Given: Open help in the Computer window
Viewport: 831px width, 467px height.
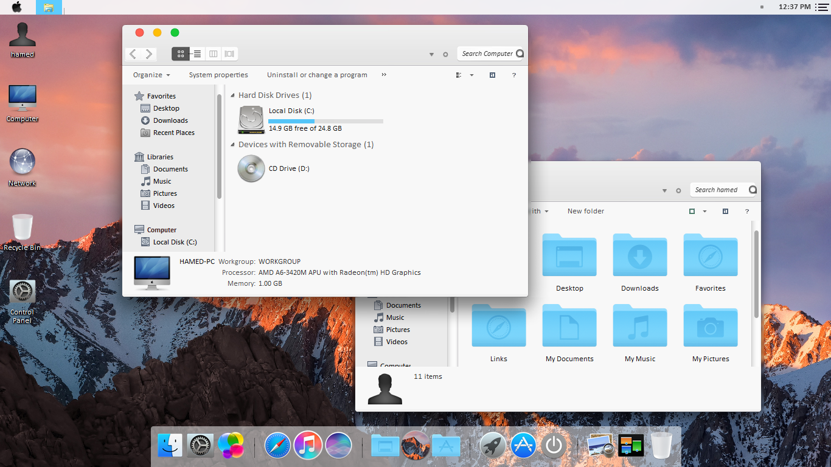Looking at the screenshot, I should tap(514, 75).
